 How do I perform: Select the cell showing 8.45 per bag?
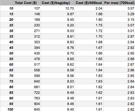(58, 109)
